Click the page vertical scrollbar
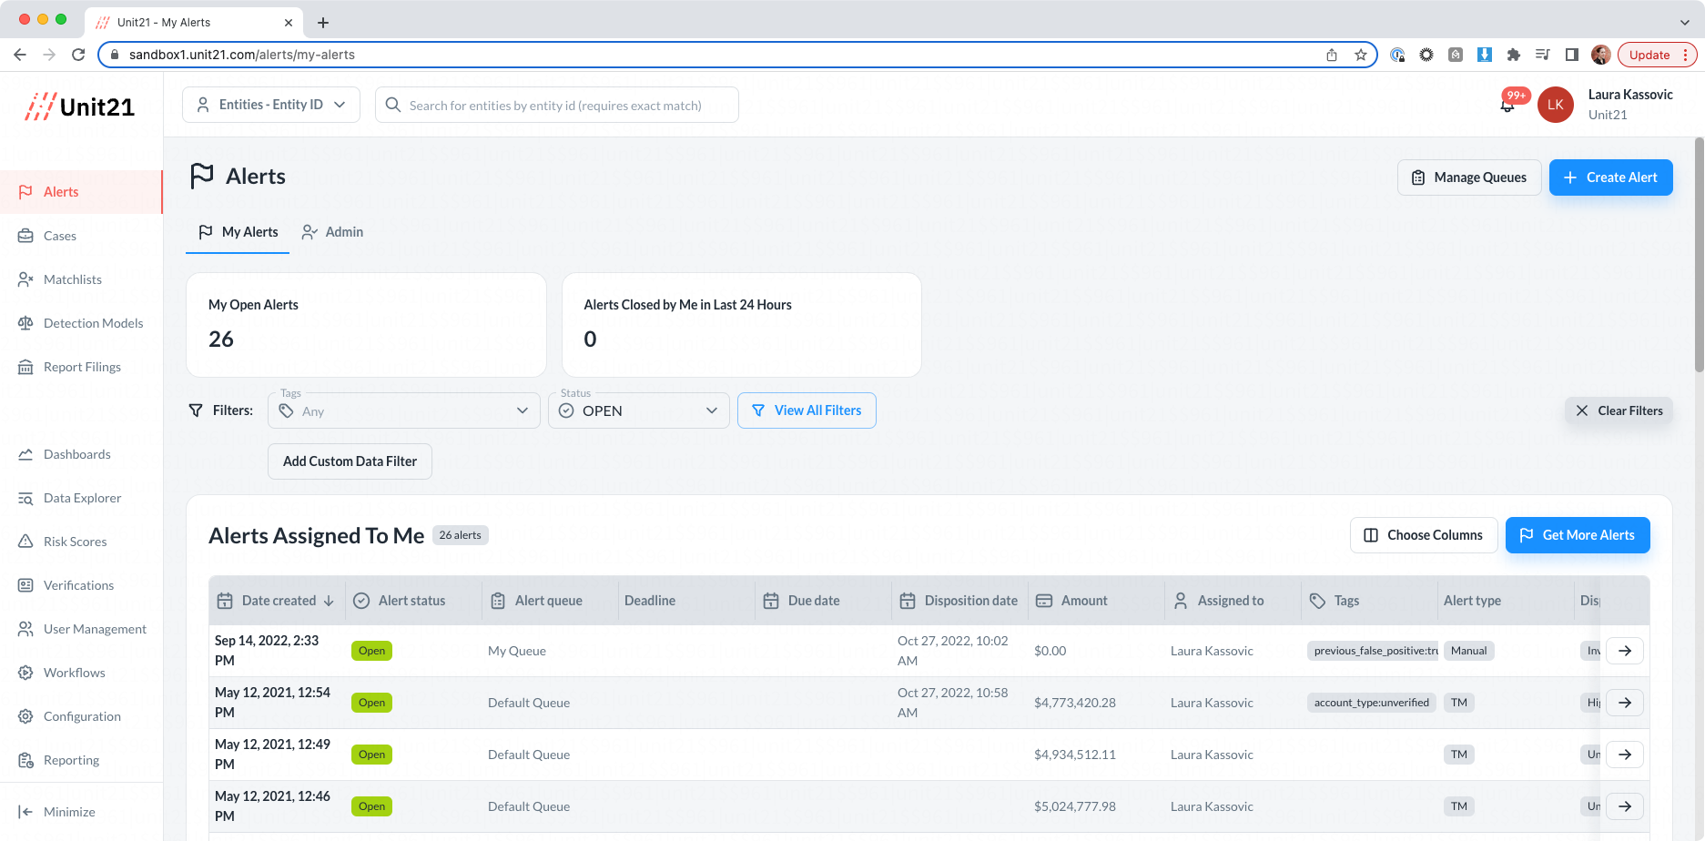 pos(1699,255)
